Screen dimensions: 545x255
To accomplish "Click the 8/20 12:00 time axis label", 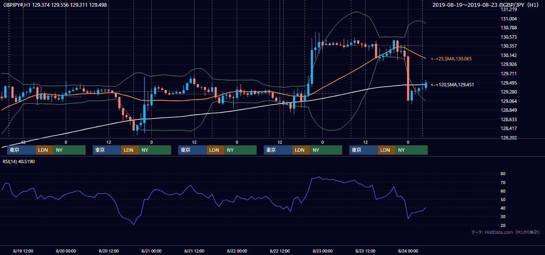I will pyautogui.click(x=109, y=251).
